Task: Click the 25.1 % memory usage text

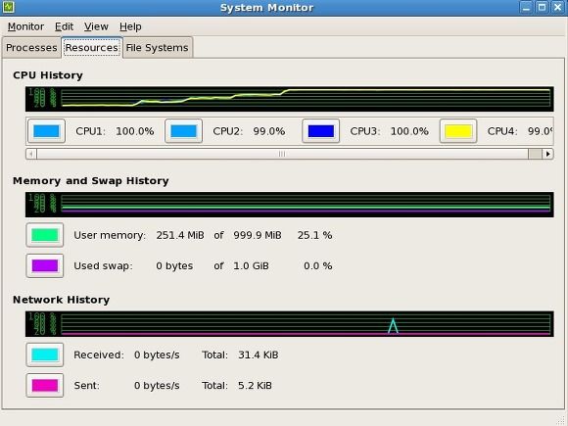Action: coord(314,235)
